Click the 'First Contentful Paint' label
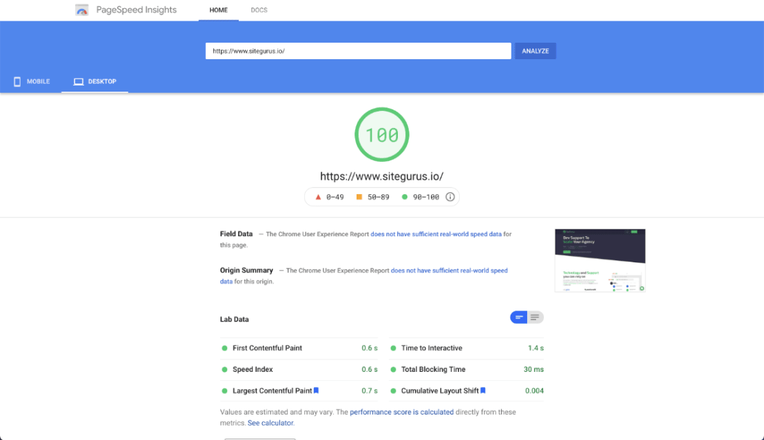This screenshot has width=764, height=440. (x=267, y=348)
